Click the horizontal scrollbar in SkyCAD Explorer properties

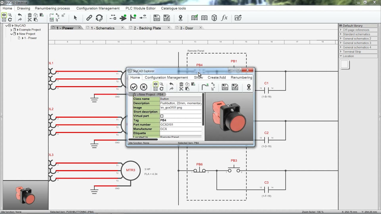pos(143,139)
